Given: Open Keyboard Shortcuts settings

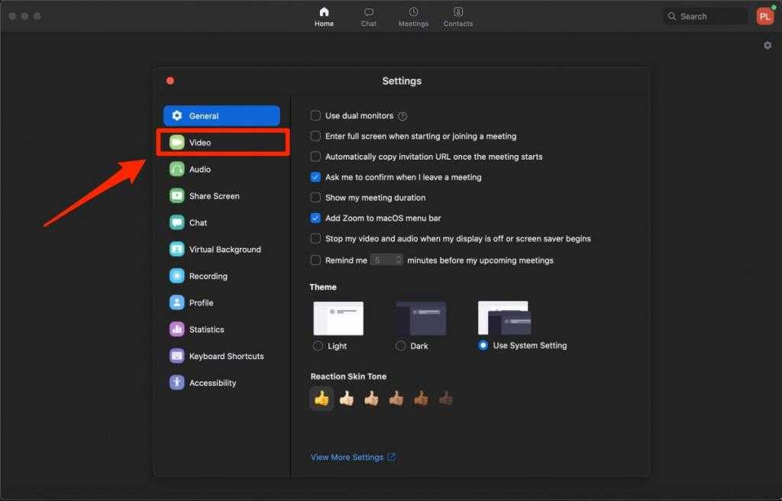Looking at the screenshot, I should 226,357.
